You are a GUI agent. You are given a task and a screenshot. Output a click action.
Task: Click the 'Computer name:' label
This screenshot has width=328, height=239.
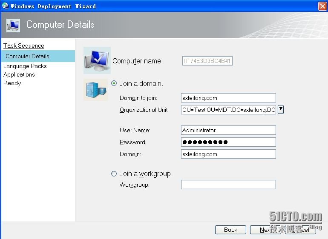coord(138,61)
